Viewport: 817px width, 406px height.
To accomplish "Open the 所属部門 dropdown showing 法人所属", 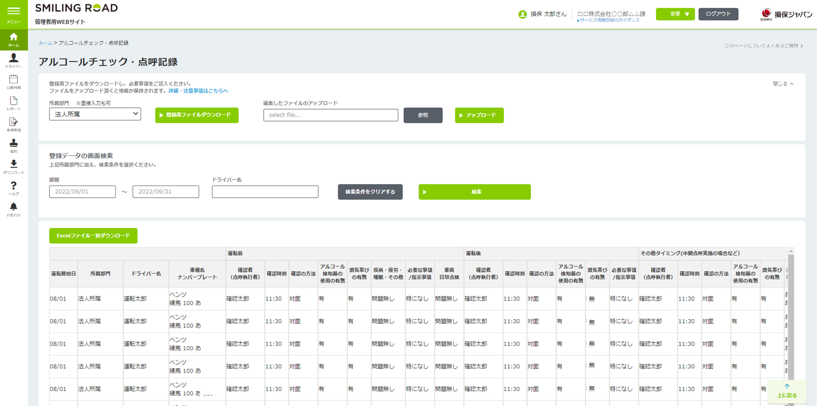I will [95, 114].
